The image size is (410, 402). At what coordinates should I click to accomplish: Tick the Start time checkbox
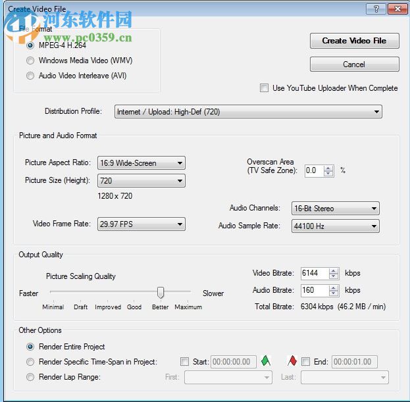click(185, 362)
